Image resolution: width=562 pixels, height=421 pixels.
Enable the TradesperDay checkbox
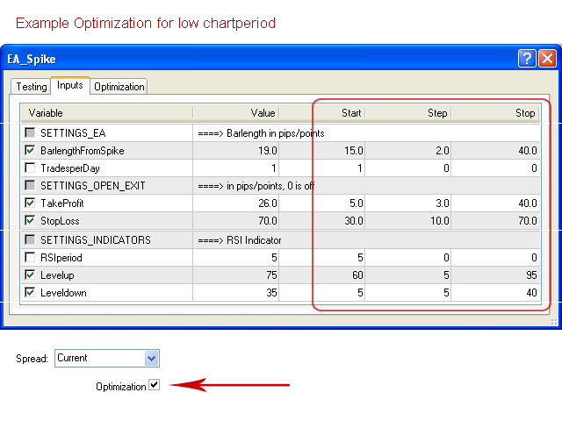[31, 168]
